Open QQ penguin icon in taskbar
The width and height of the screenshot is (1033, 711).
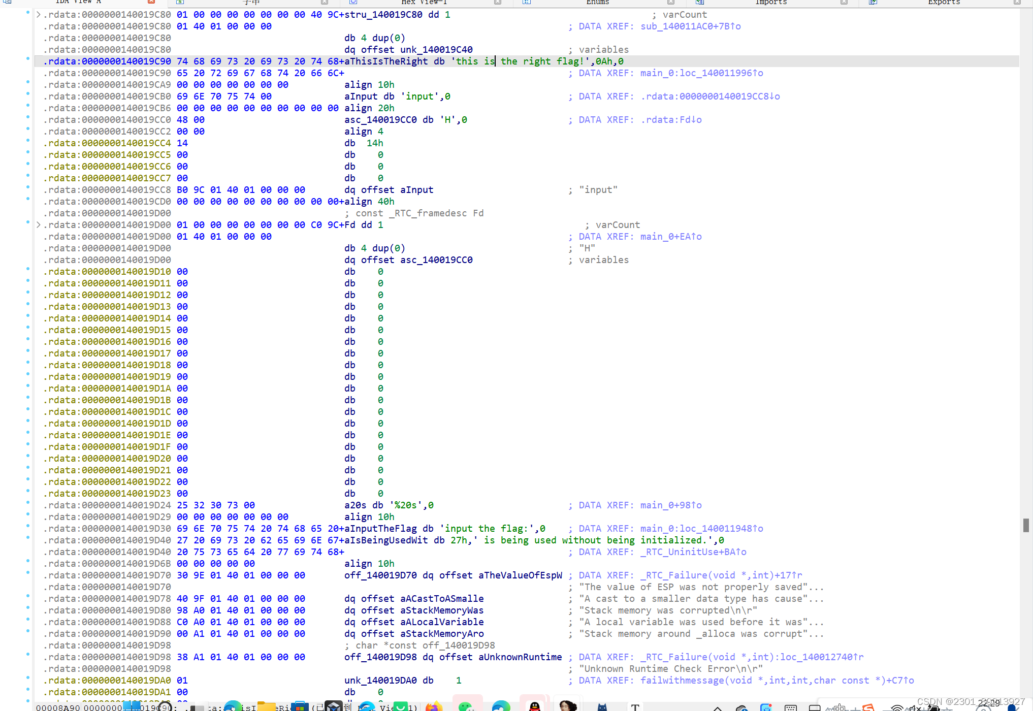click(x=534, y=706)
